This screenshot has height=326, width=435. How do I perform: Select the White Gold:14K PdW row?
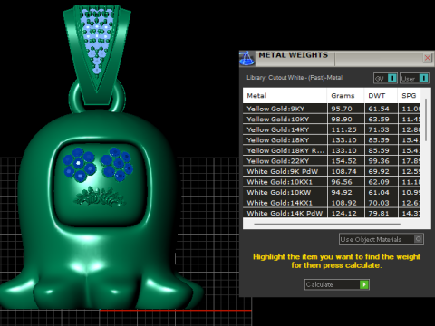pyautogui.click(x=332, y=213)
